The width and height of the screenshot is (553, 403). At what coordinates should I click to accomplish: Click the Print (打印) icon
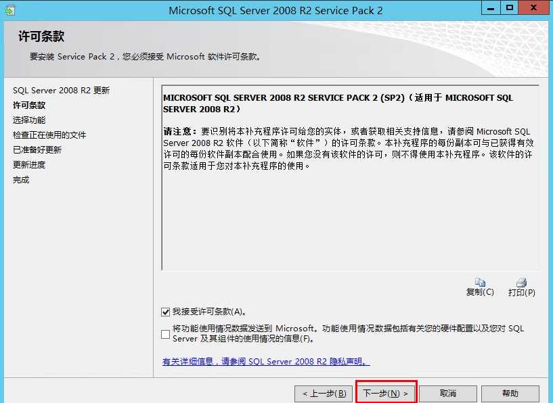coord(521,282)
